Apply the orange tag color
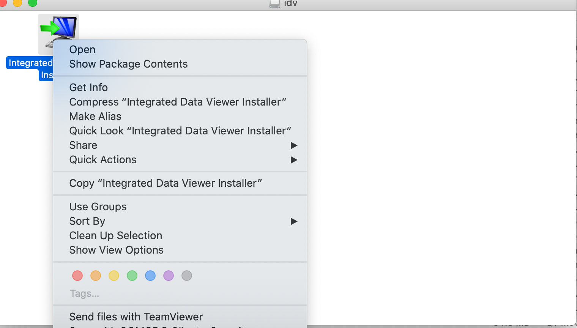The width and height of the screenshot is (577, 328). click(x=96, y=276)
